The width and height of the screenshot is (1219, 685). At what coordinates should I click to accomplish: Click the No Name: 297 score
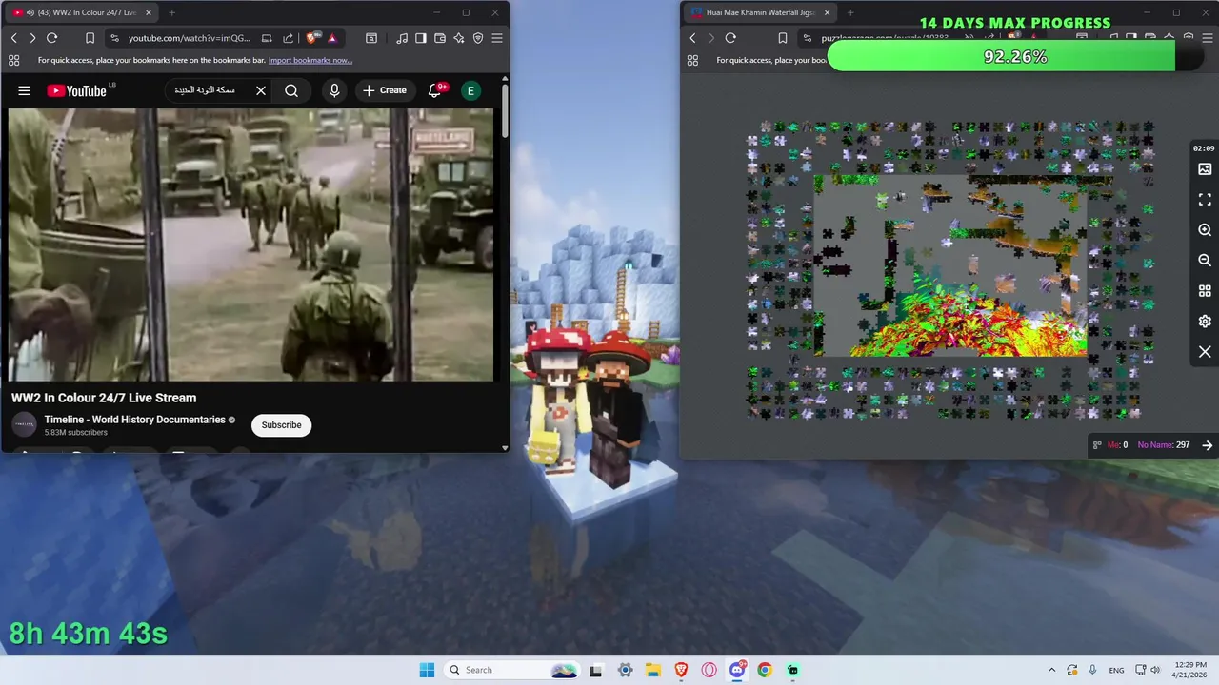point(1163,445)
